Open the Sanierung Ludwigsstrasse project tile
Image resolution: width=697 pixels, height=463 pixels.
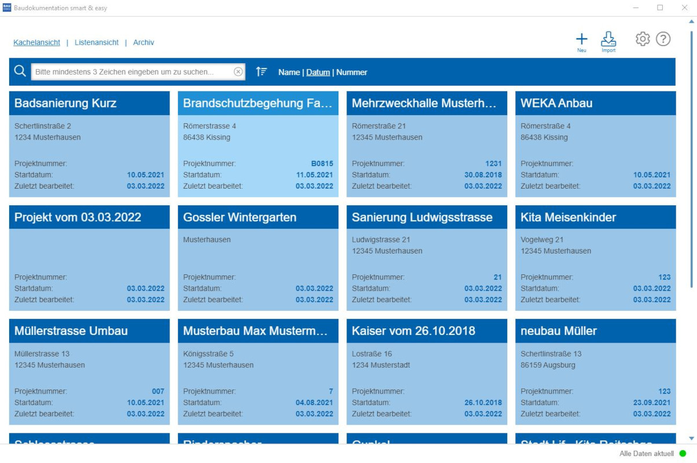coord(427,258)
